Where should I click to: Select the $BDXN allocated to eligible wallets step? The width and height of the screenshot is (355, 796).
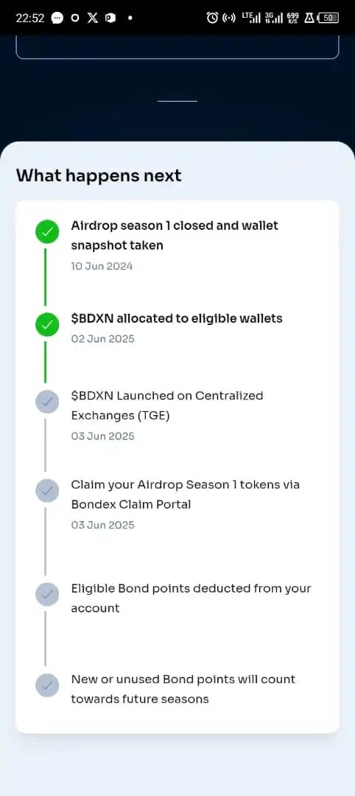pos(177,318)
